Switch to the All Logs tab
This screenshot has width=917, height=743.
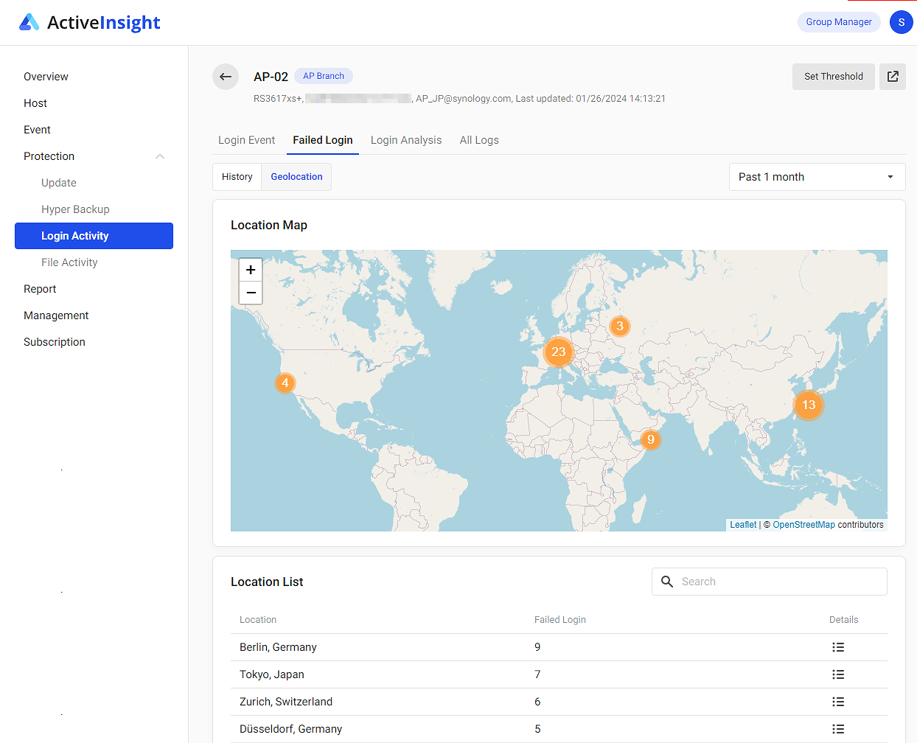[x=478, y=140]
